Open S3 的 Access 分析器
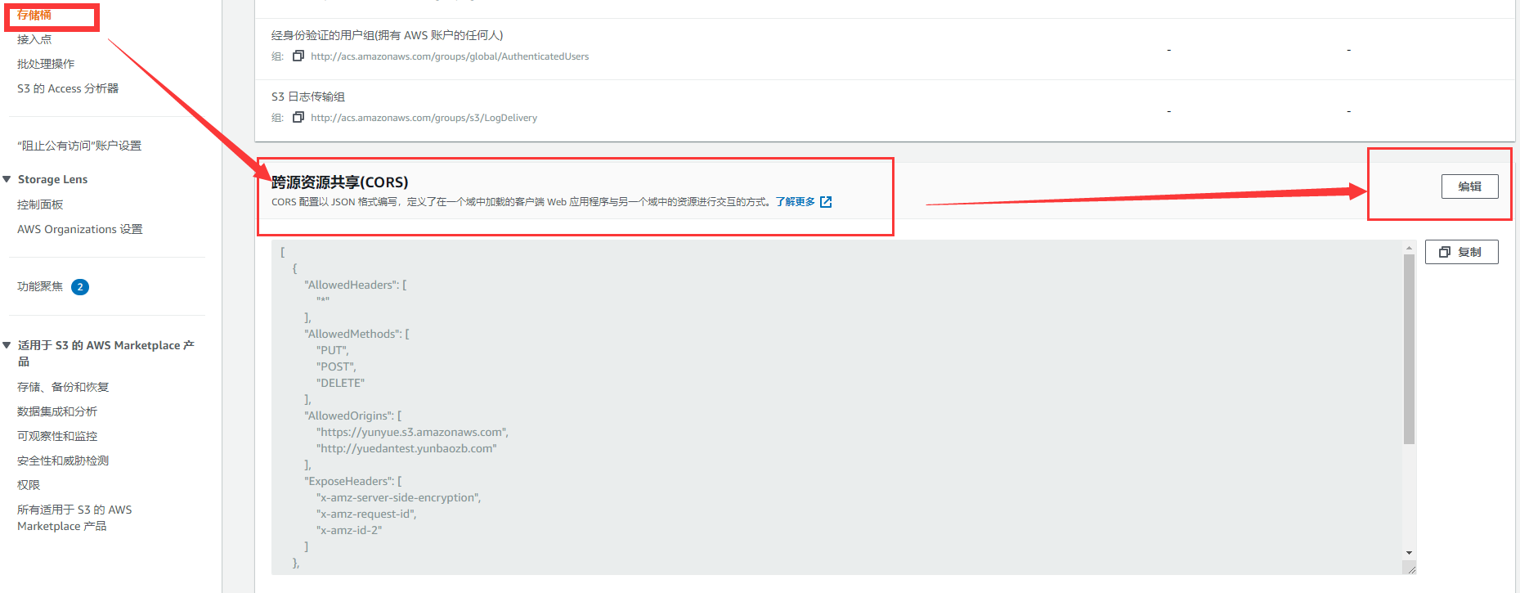This screenshot has width=1520, height=593. point(68,88)
